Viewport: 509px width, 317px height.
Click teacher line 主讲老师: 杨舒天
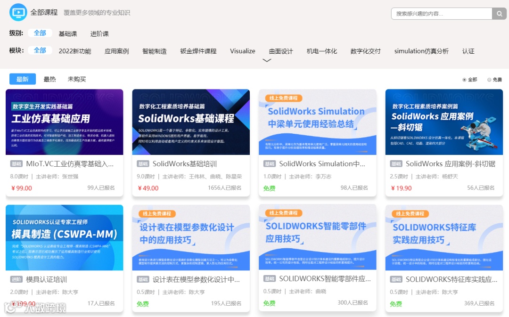[x=437, y=177]
